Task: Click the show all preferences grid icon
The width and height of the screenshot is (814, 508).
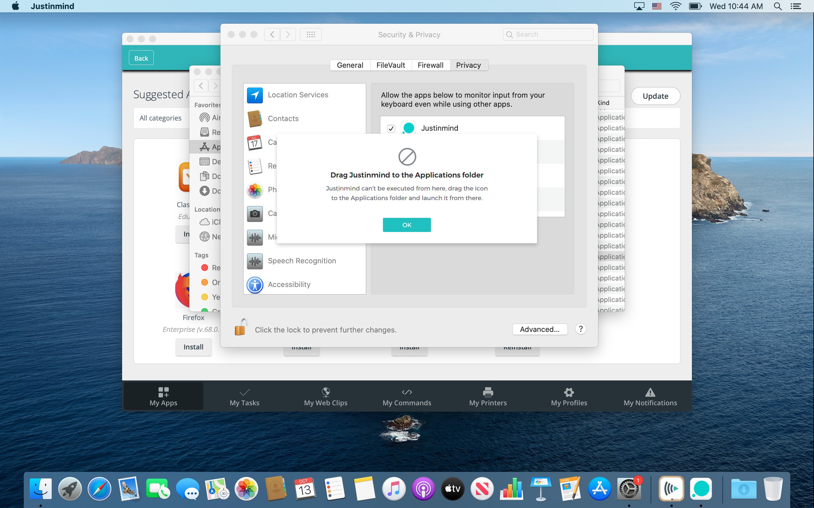Action: tap(310, 35)
